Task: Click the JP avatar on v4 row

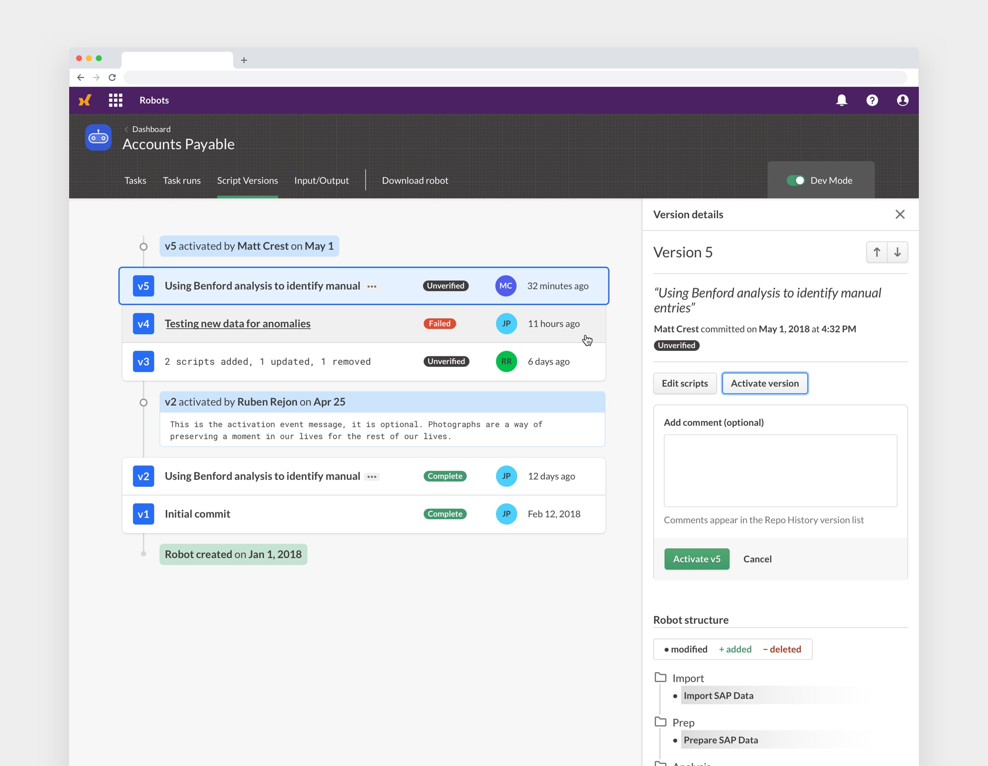Action: pos(506,324)
